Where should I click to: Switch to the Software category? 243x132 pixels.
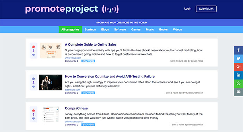(x=120, y=29)
